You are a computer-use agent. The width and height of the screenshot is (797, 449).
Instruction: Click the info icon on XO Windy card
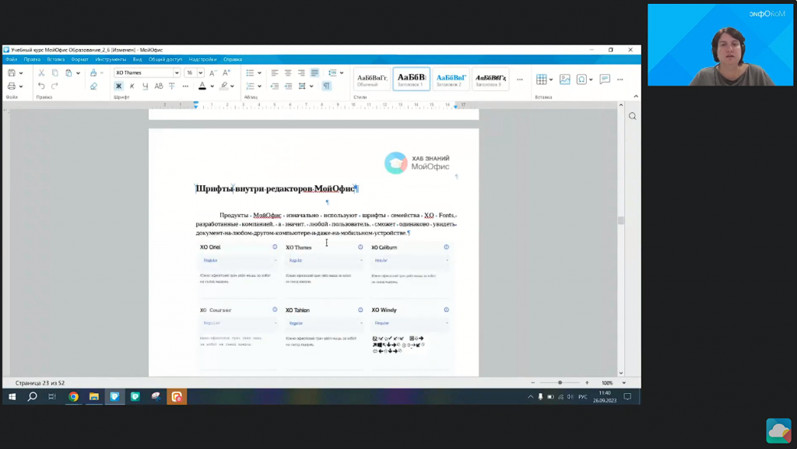[x=446, y=310]
